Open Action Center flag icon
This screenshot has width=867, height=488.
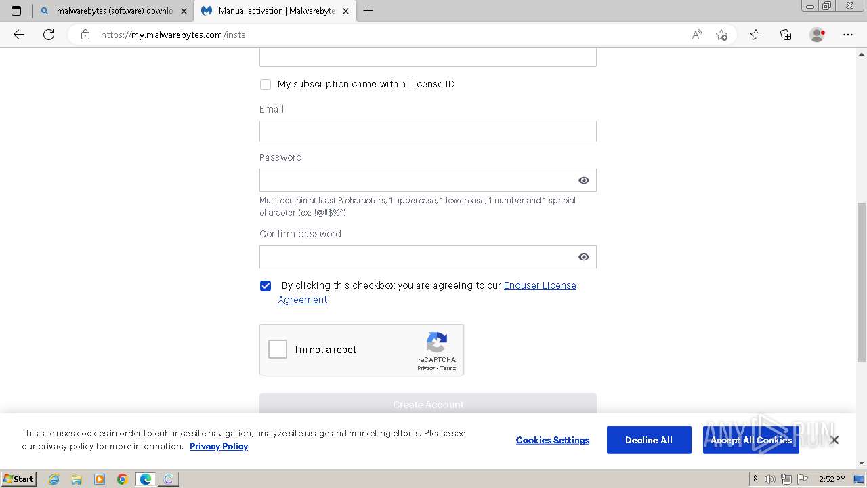click(x=801, y=479)
